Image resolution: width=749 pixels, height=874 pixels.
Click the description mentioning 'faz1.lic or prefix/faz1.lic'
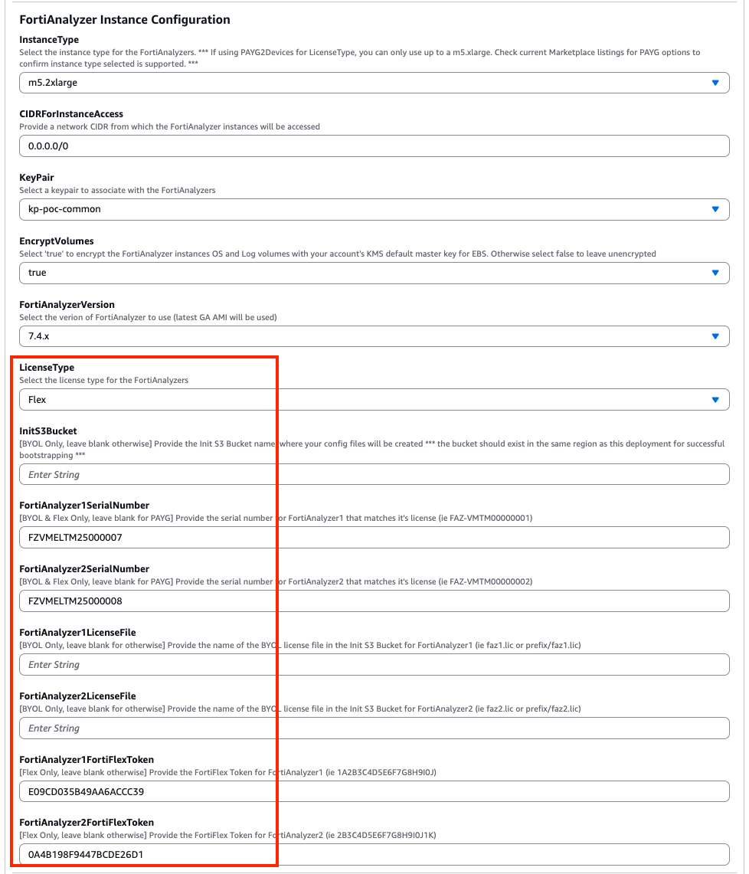299,645
